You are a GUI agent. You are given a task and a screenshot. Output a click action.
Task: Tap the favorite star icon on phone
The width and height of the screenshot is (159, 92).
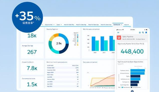[x=140, y=33]
